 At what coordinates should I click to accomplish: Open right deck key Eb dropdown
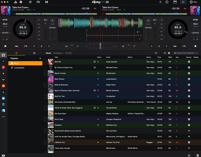click(186, 8)
